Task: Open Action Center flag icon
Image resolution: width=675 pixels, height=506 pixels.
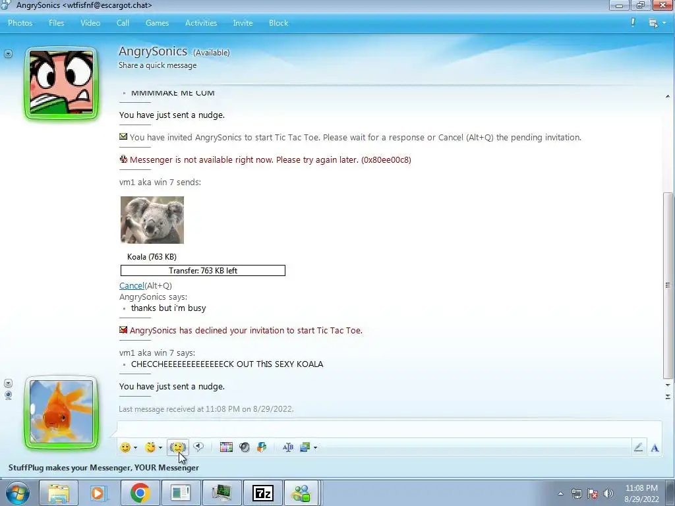Action: [x=593, y=493]
